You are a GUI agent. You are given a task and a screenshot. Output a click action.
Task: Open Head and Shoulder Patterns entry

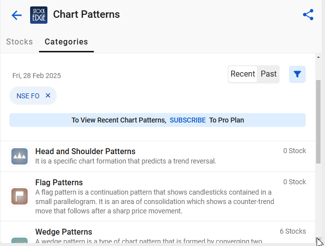tap(158, 156)
